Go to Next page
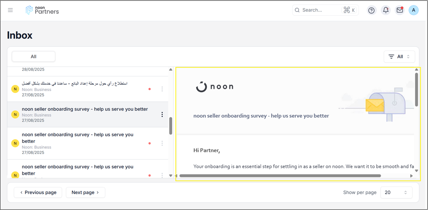428x210 pixels. click(85, 193)
